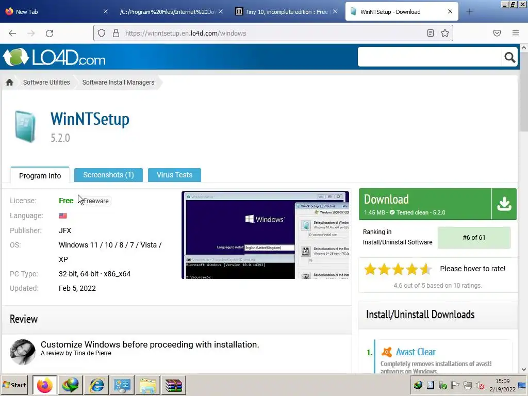The height and width of the screenshot is (396, 528).
Task: Click the #6 of 61 ranking badge
Action: click(x=474, y=237)
